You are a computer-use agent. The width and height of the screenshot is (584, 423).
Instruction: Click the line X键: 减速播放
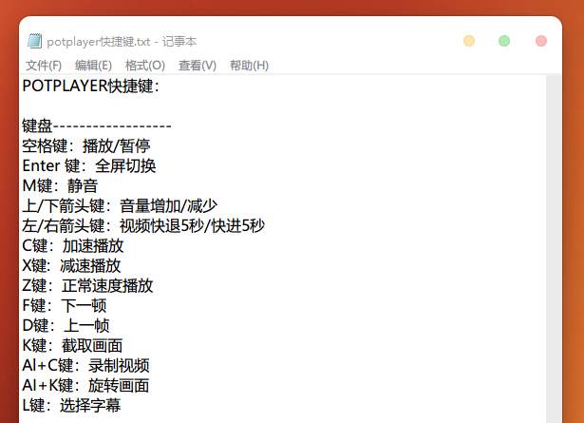pyautogui.click(x=71, y=266)
